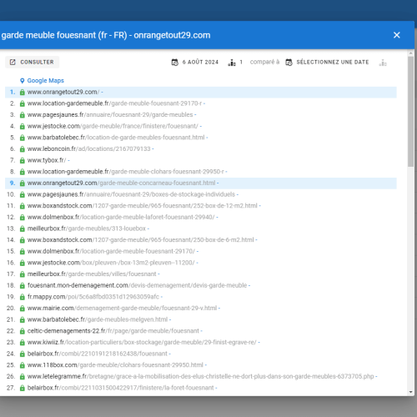Screen dimensions: 417x417
Task: Open the Google Maps link
Action: pos(46,81)
